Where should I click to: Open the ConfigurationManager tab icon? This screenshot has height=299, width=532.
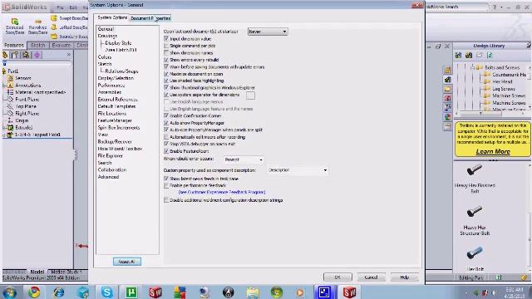[26, 55]
